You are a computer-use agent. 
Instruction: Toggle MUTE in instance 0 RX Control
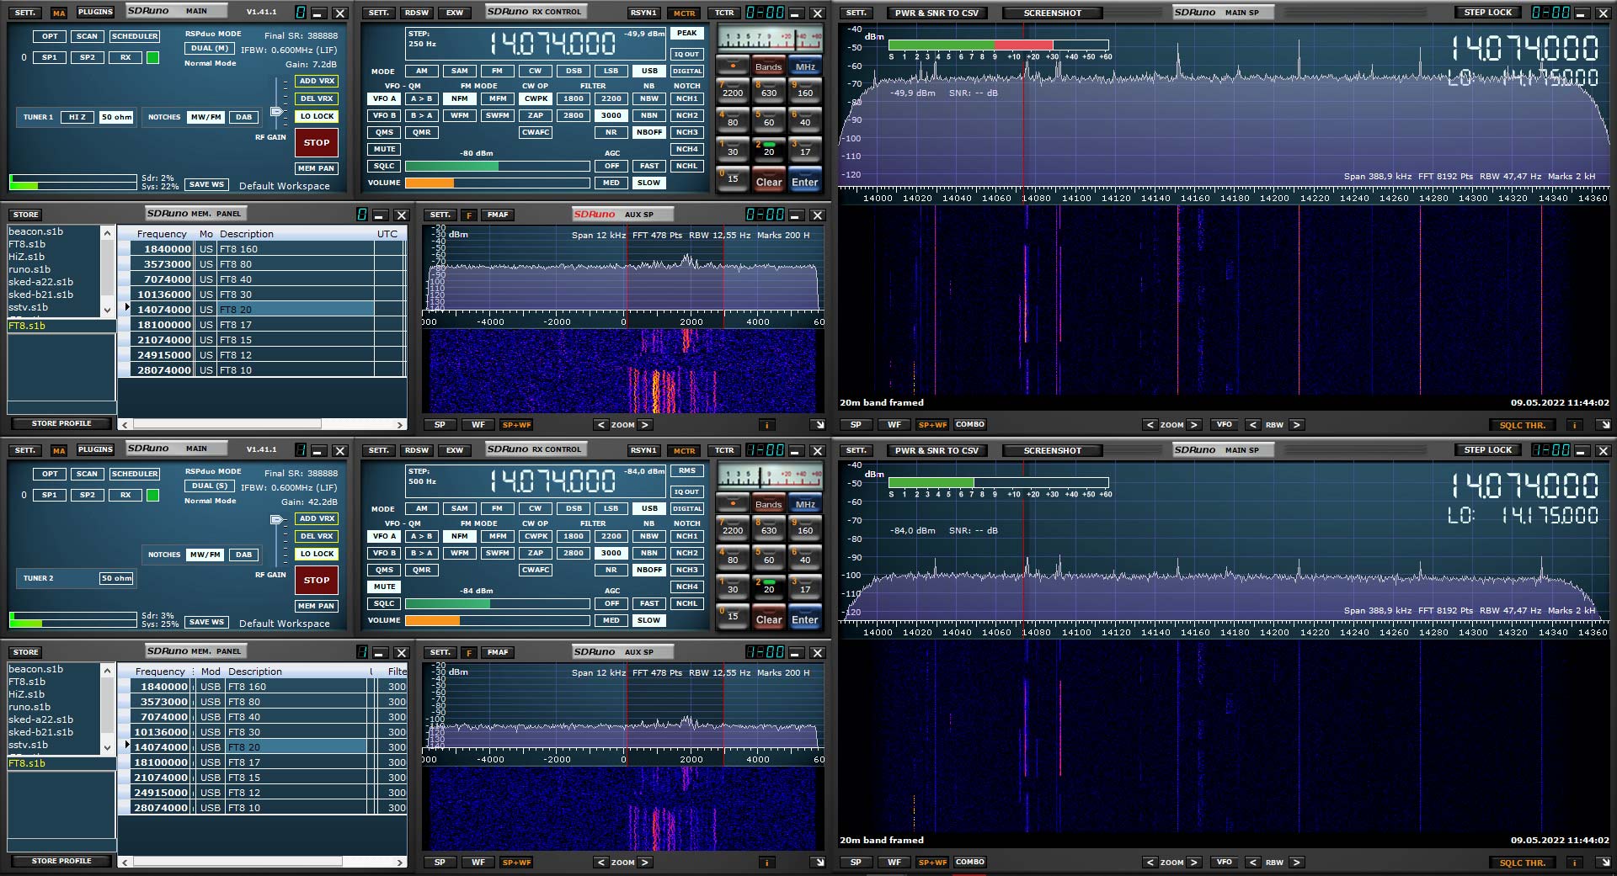coord(384,149)
